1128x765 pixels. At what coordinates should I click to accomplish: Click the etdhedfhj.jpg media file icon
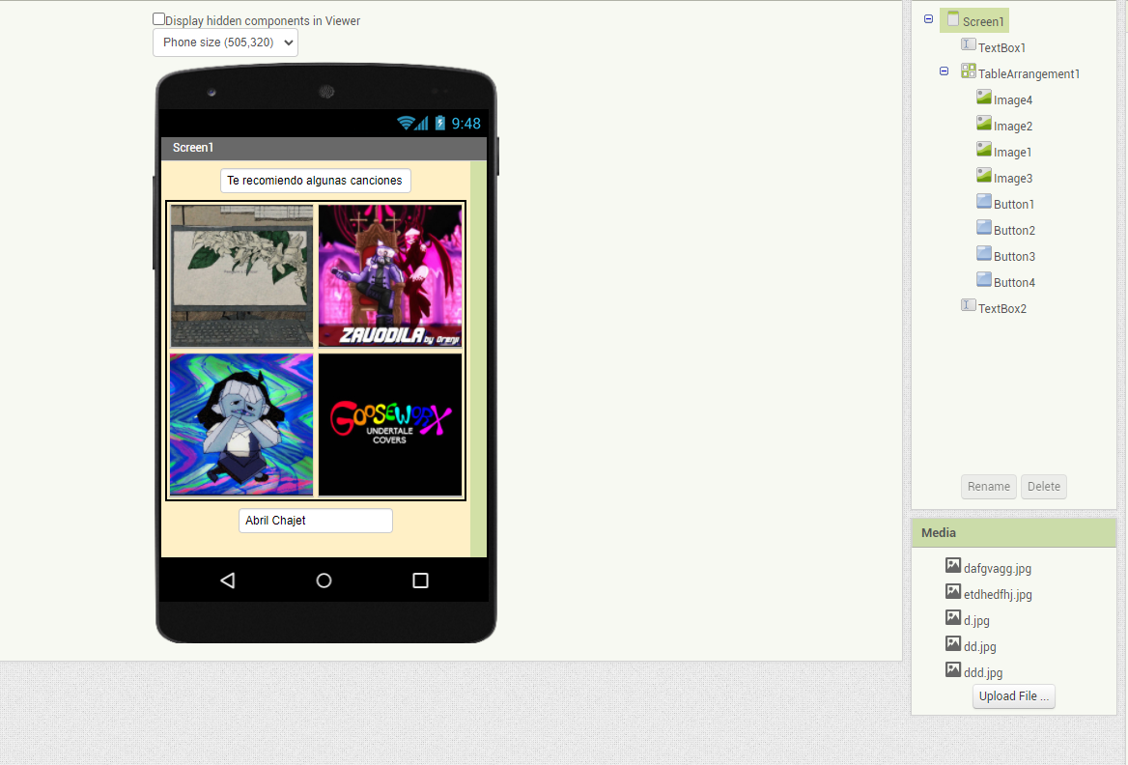click(x=953, y=591)
